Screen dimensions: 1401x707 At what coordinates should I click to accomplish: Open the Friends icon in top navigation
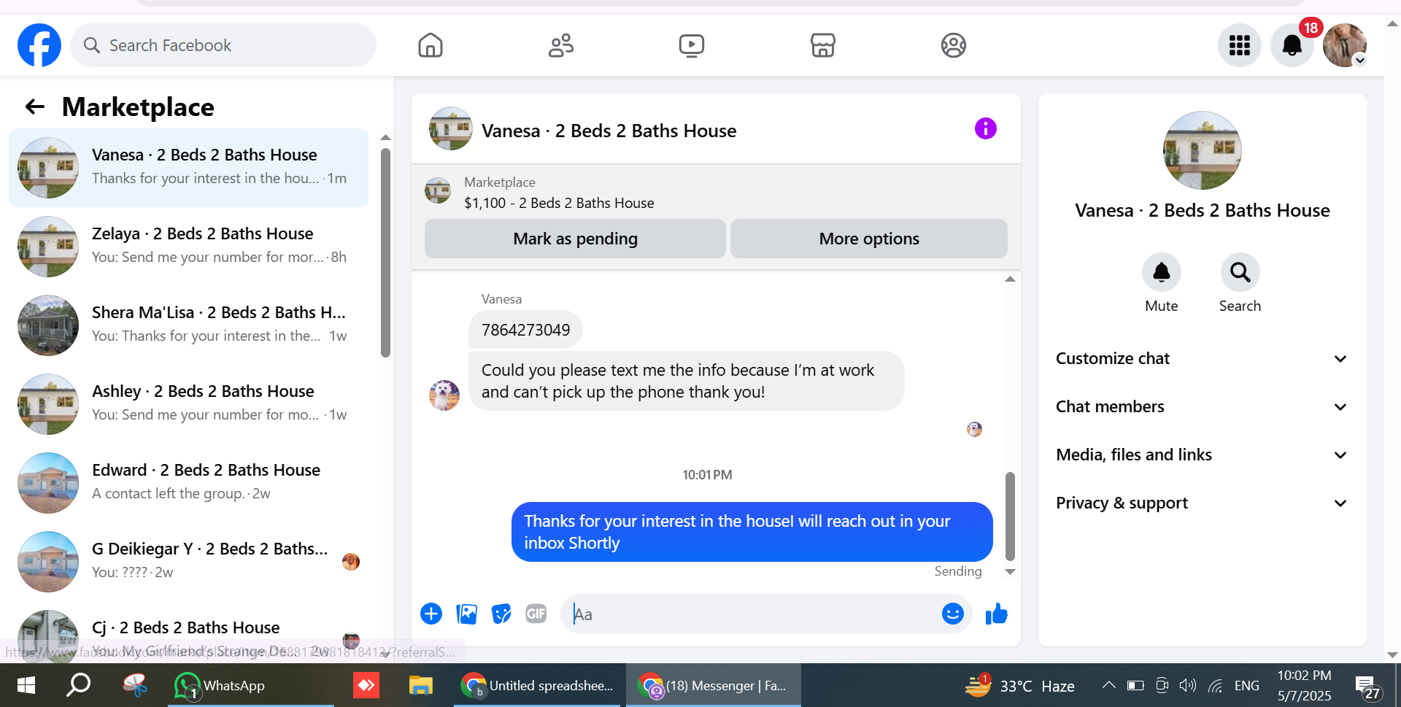tap(561, 45)
